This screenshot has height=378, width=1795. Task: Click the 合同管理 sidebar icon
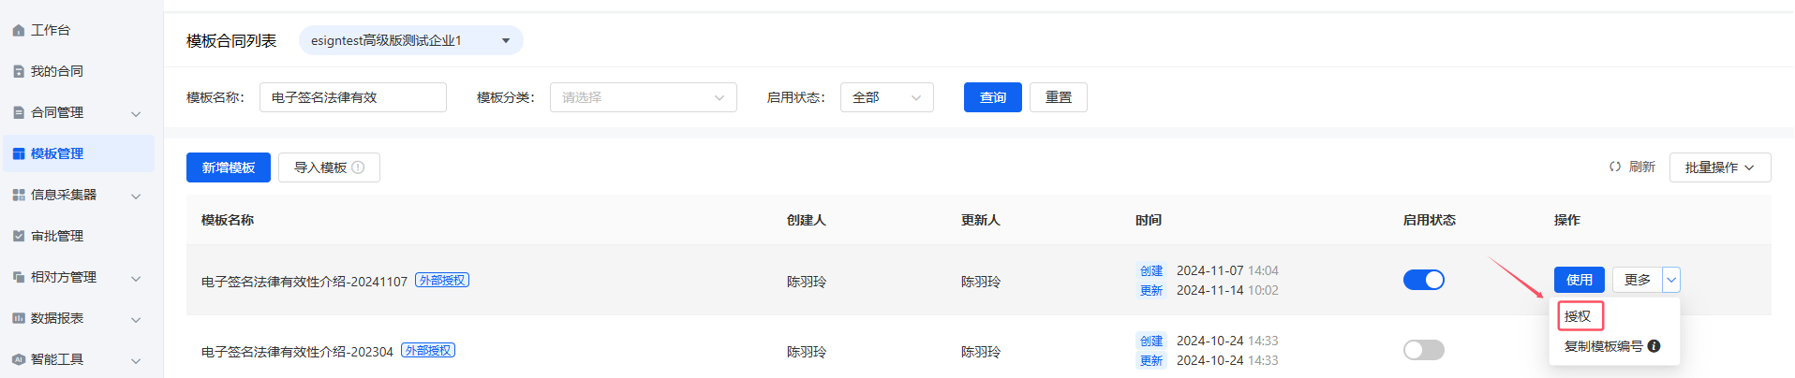(x=19, y=113)
